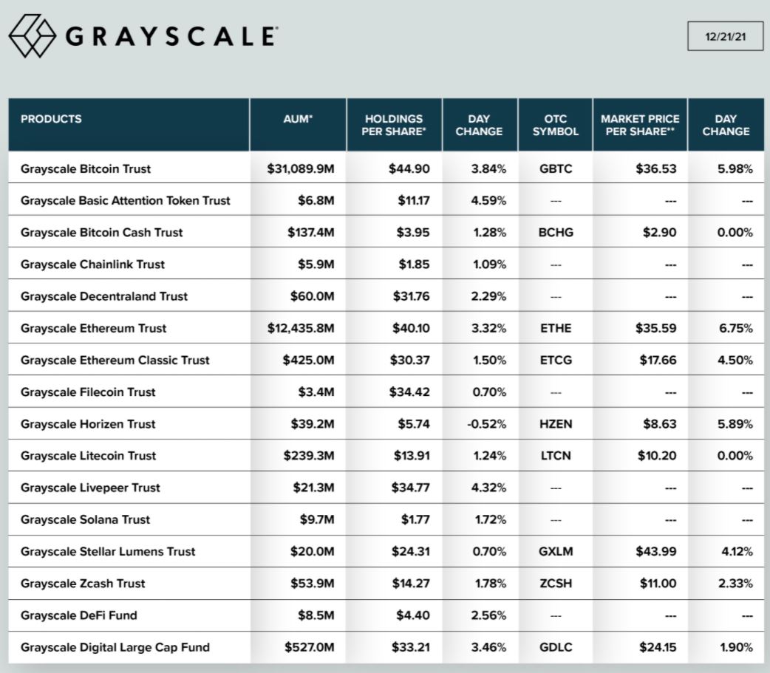
Task: Click the OTC SYMBOL column header
Action: 555,125
